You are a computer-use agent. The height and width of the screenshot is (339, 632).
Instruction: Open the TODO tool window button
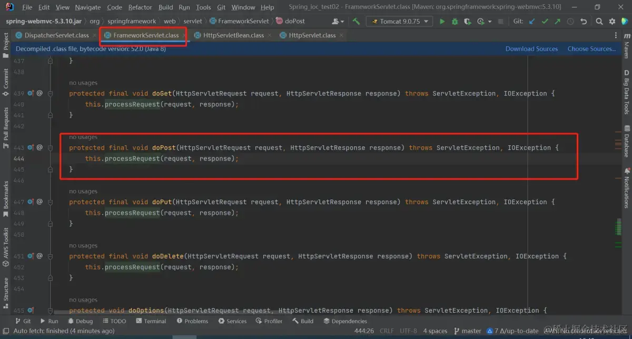[114, 321]
